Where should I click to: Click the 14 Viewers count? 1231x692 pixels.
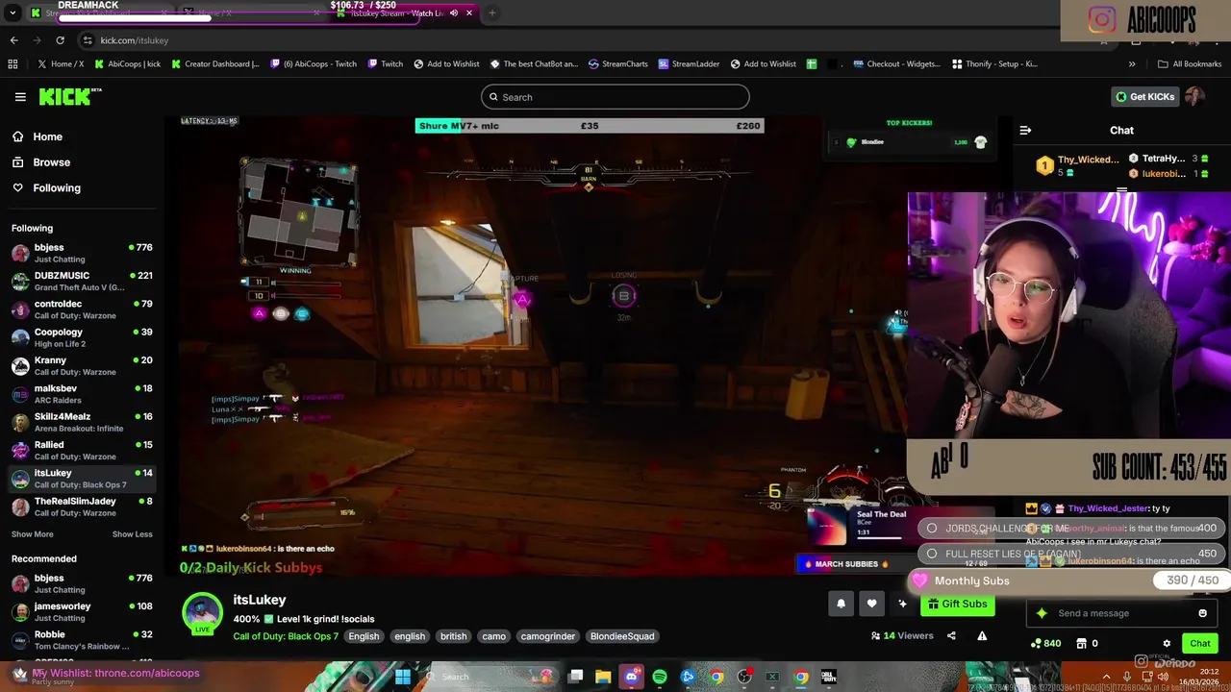click(902, 635)
